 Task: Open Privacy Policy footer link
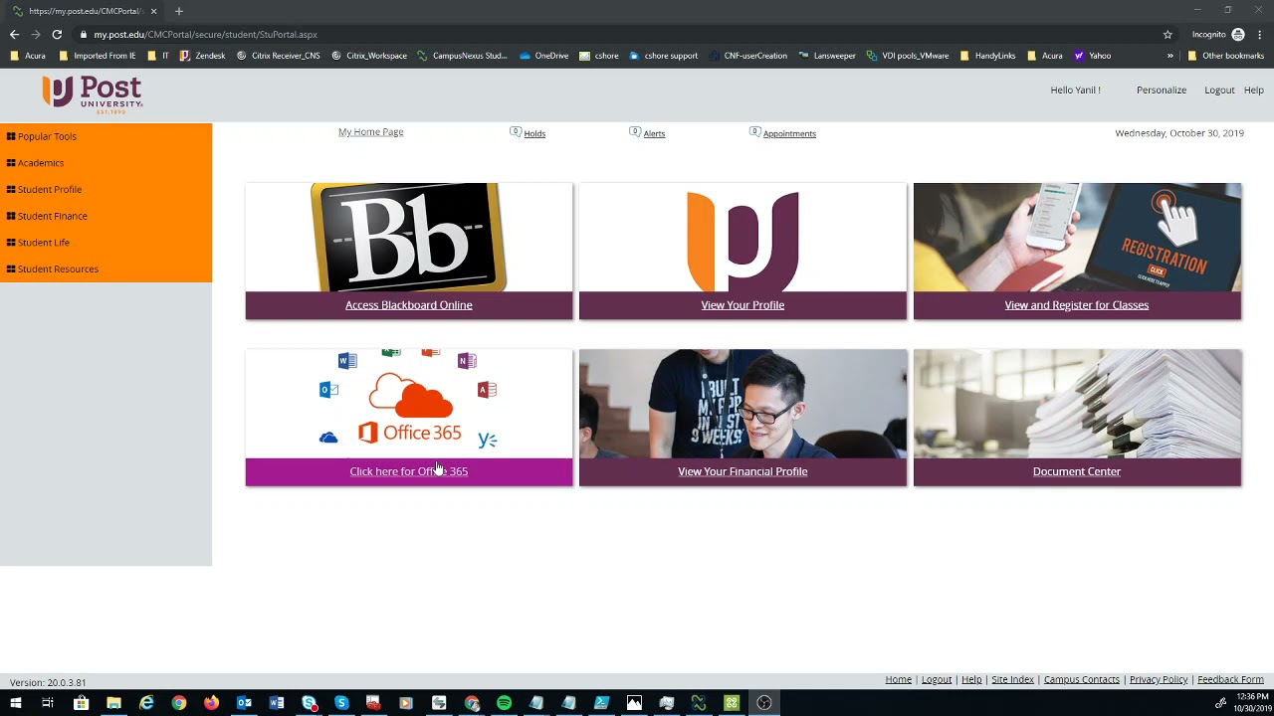click(1159, 679)
